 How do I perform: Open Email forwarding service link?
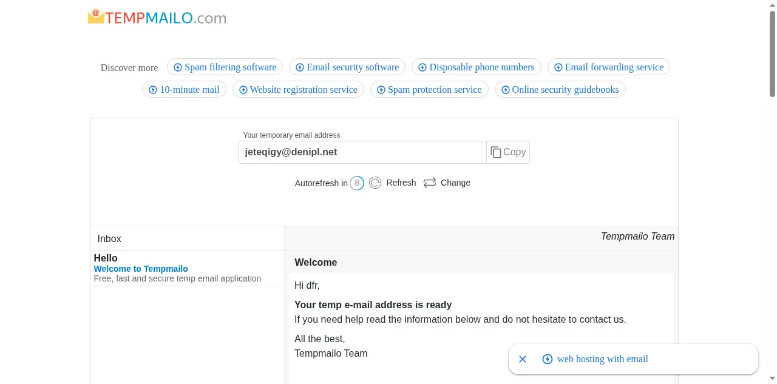(609, 67)
